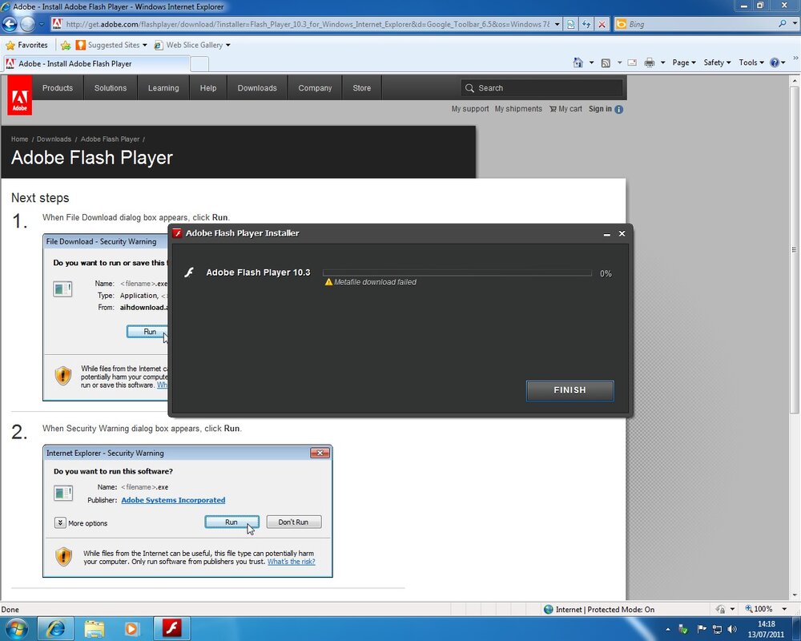This screenshot has height=641, width=801.
Task: Click Add to Favorites Bar star icon
Action: click(66, 45)
